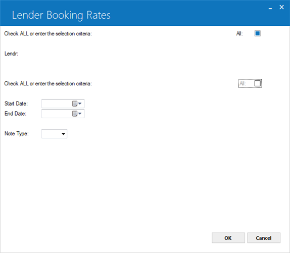The height and width of the screenshot is (253, 290).
Task: Click the Start Date: label
Action: click(x=16, y=104)
